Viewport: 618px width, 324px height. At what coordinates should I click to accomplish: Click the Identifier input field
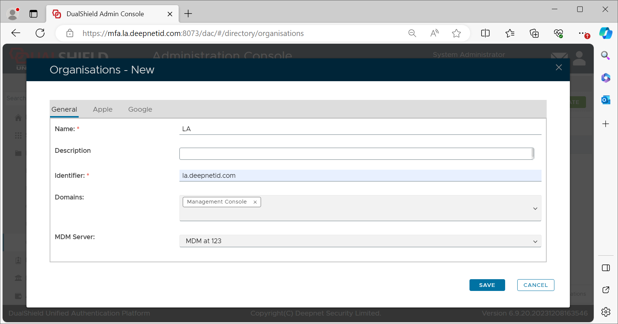click(360, 176)
